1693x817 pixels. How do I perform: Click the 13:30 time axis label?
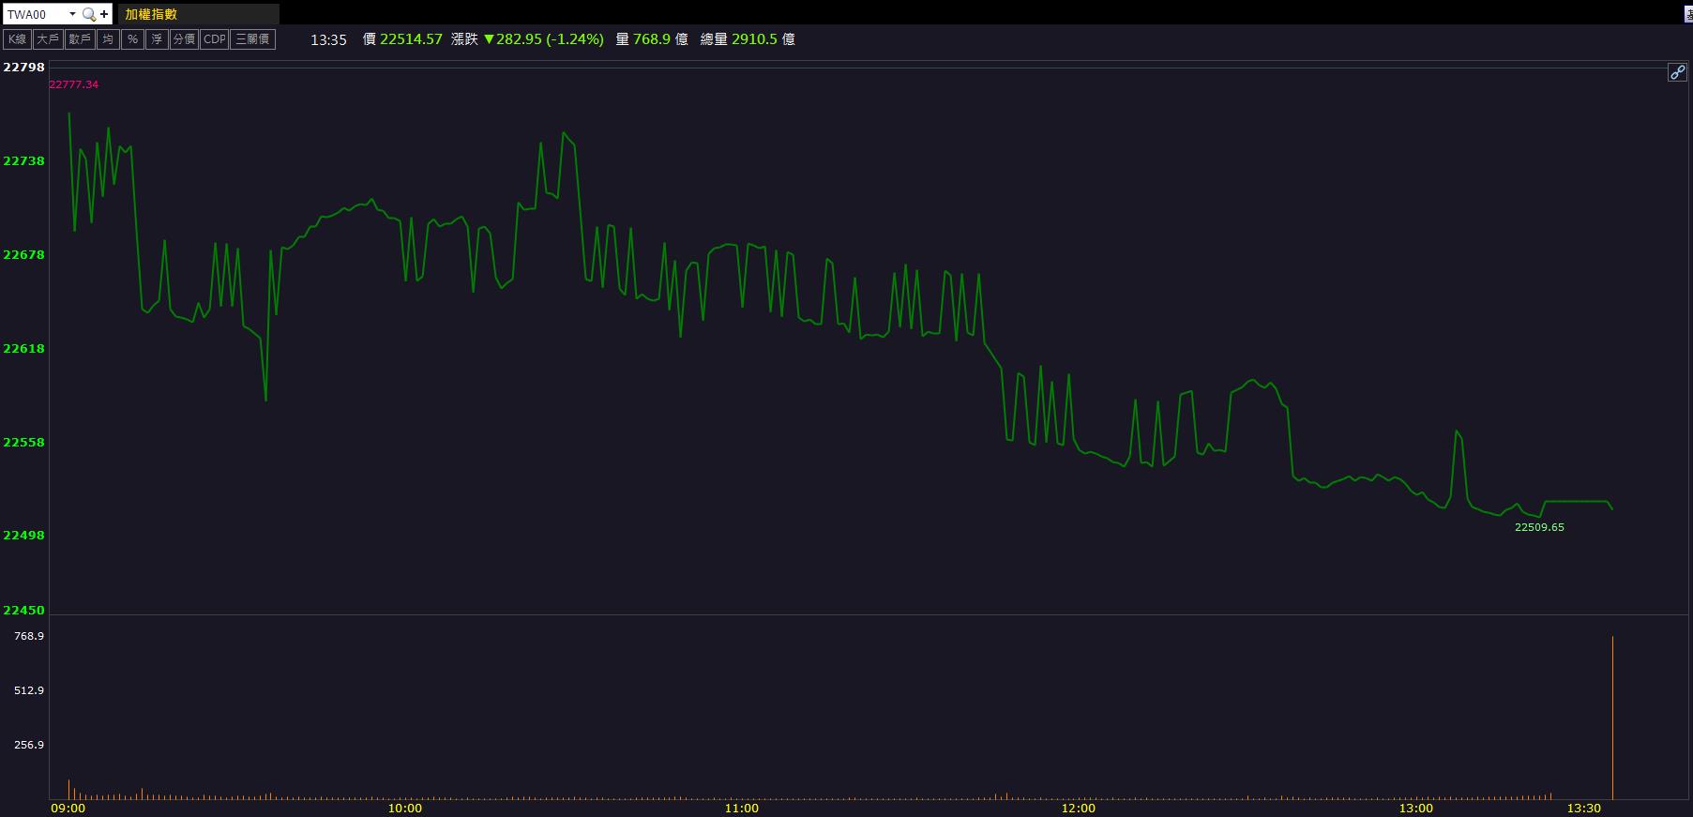point(1584,809)
